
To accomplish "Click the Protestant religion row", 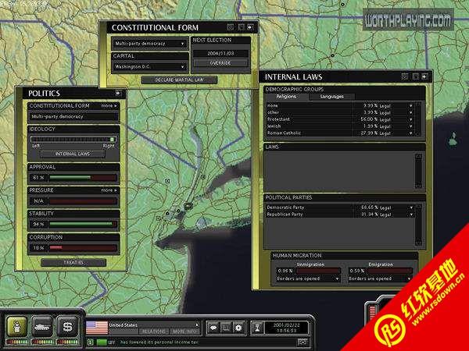I will coord(340,119).
